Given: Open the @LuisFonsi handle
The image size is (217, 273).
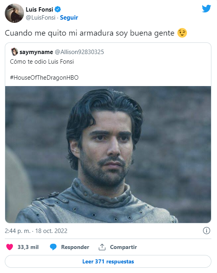Looking at the screenshot, I should pyautogui.click(x=40, y=18).
